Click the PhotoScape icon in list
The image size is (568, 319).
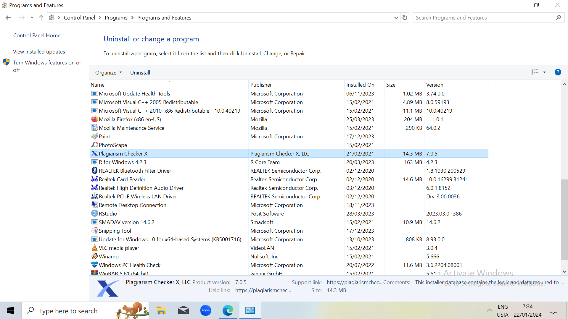[94, 145]
